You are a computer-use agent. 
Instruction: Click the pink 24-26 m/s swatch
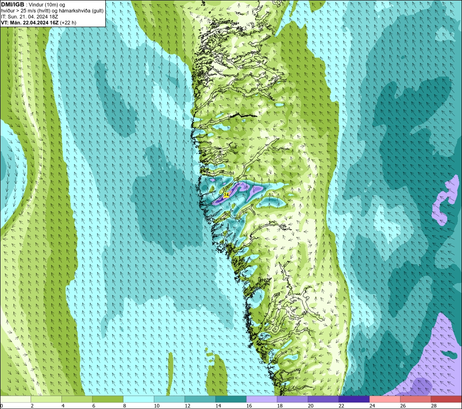coord(385,399)
